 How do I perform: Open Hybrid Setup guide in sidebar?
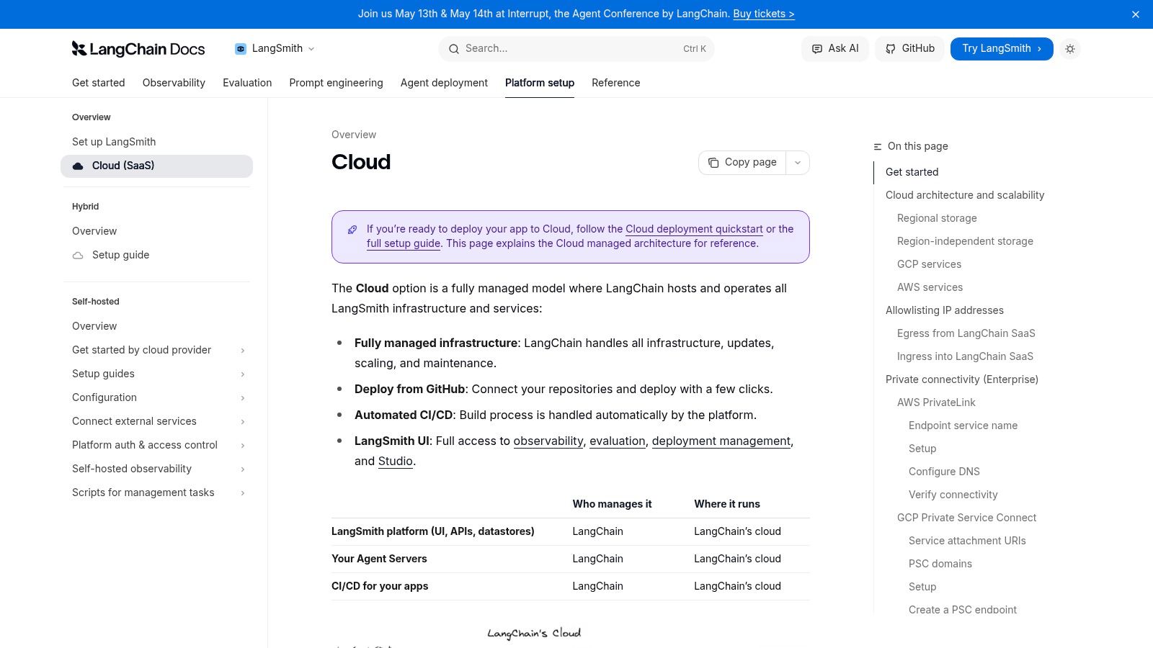pyautogui.click(x=157, y=255)
